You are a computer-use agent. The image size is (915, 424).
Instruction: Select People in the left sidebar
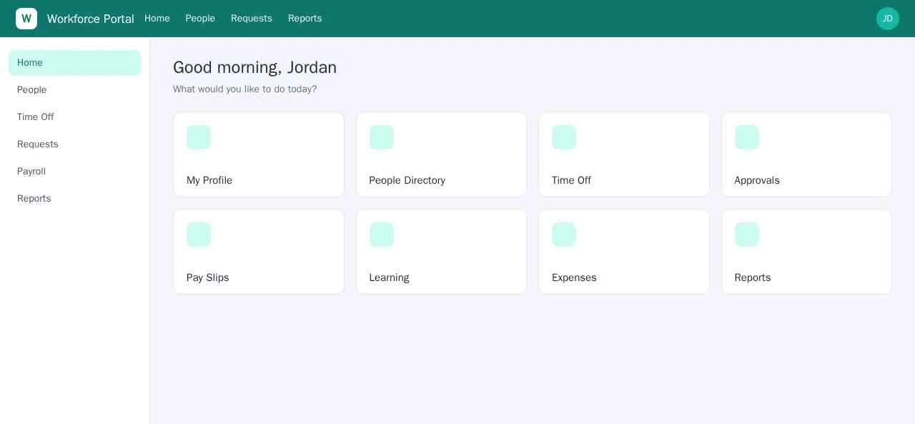pos(74,90)
